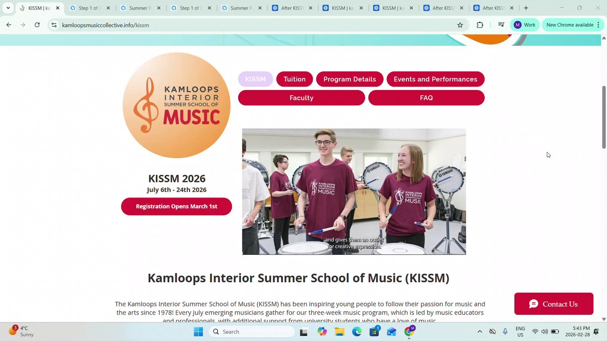Show hidden system tray icons
The height and width of the screenshot is (341, 607).
click(479, 332)
